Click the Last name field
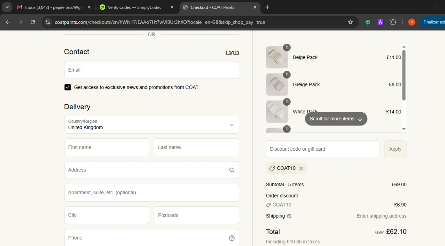The height and width of the screenshot is (246, 445). pos(196,147)
